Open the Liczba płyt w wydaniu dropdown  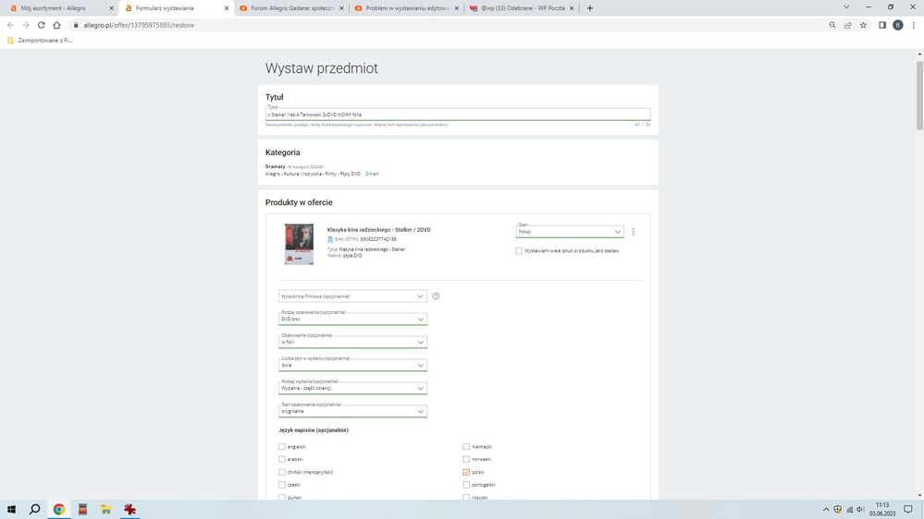(x=352, y=365)
